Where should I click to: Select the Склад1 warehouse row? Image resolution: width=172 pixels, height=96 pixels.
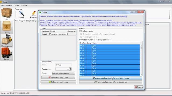click(59, 34)
